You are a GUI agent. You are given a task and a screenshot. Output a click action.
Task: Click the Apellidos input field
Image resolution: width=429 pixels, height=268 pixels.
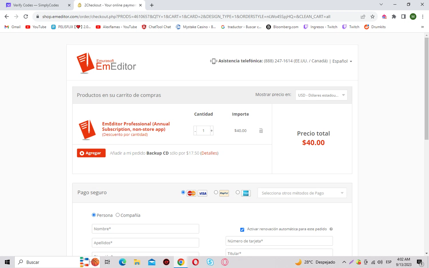(145, 243)
